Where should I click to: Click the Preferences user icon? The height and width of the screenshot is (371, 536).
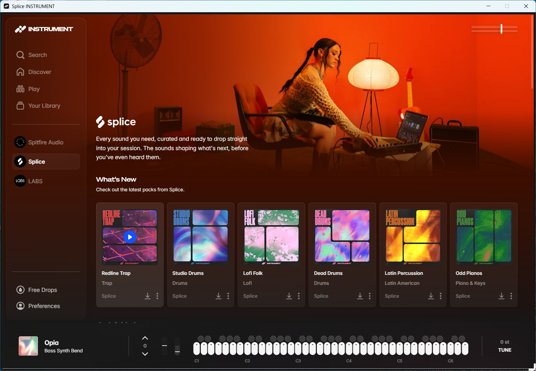point(20,306)
